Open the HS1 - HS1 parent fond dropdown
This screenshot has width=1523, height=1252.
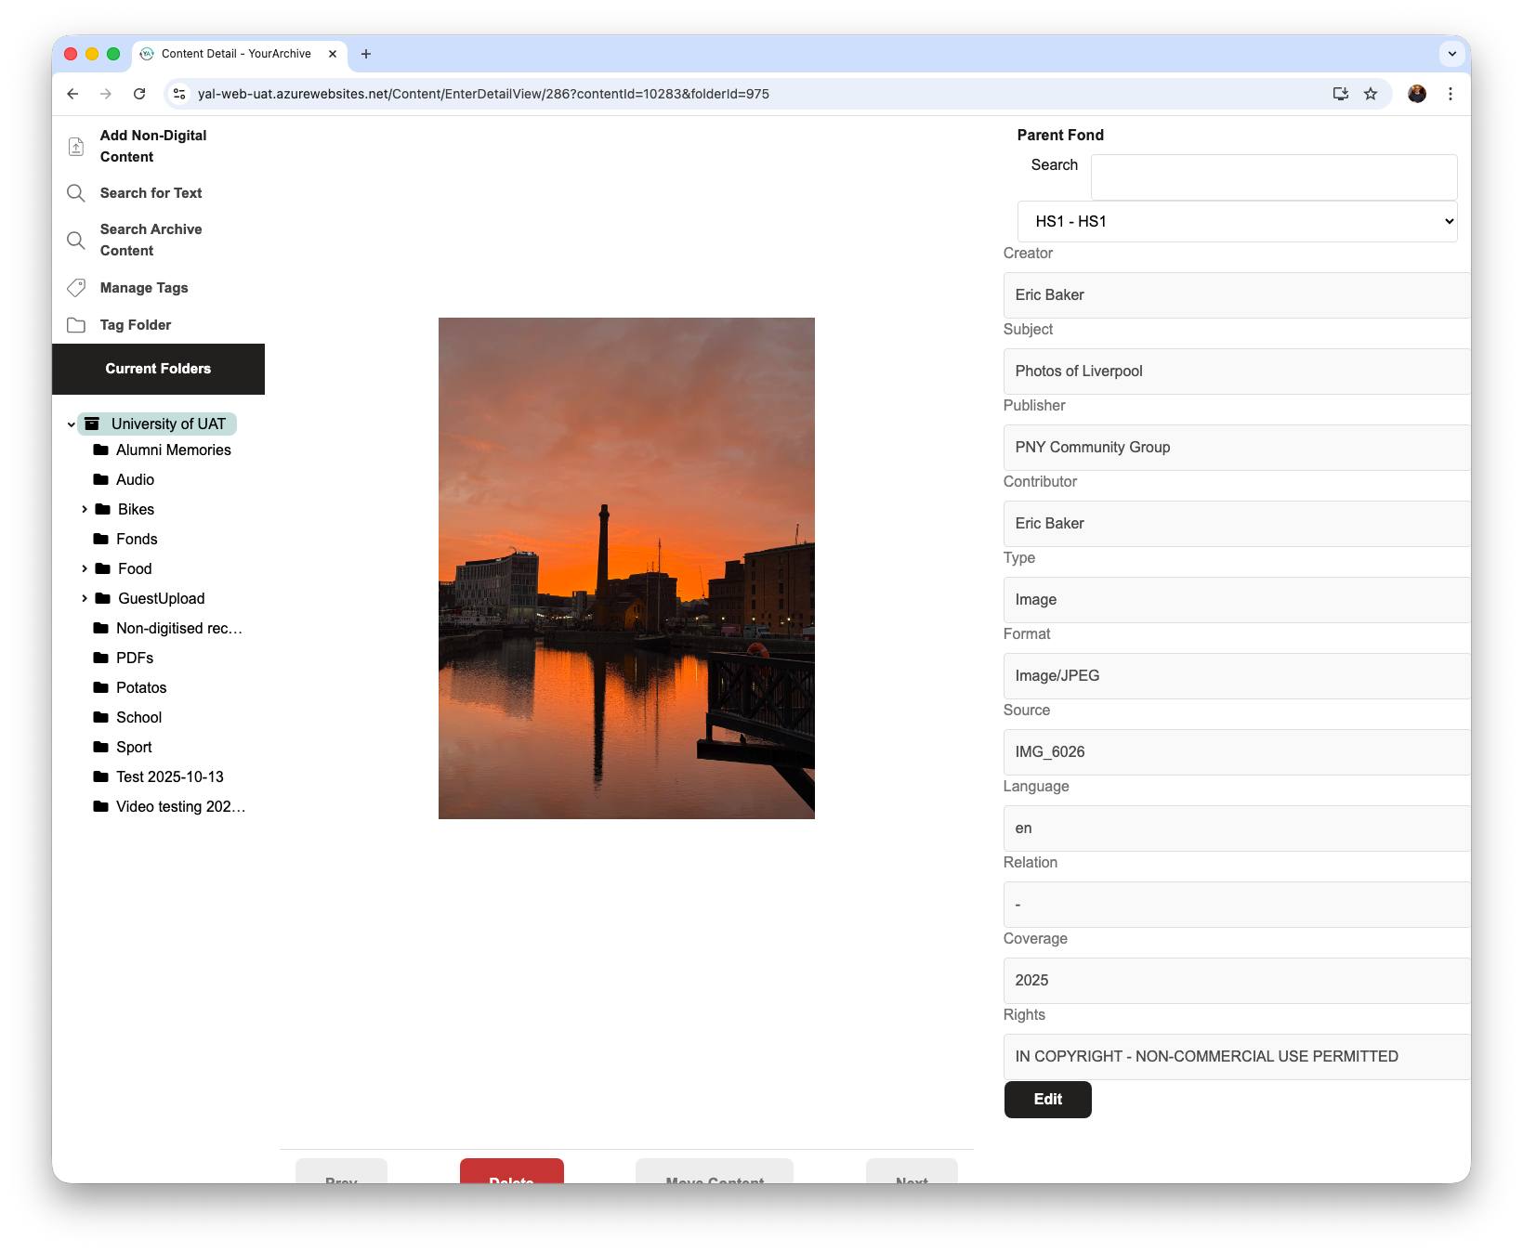[1236, 221]
